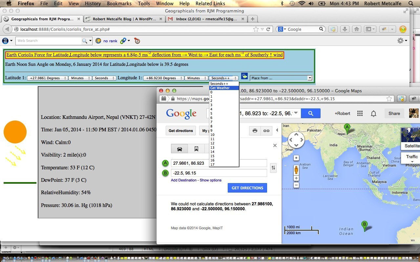The height and width of the screenshot is (262, 420).
Task: Click the Google Maps link chain icon
Action: pos(266,131)
